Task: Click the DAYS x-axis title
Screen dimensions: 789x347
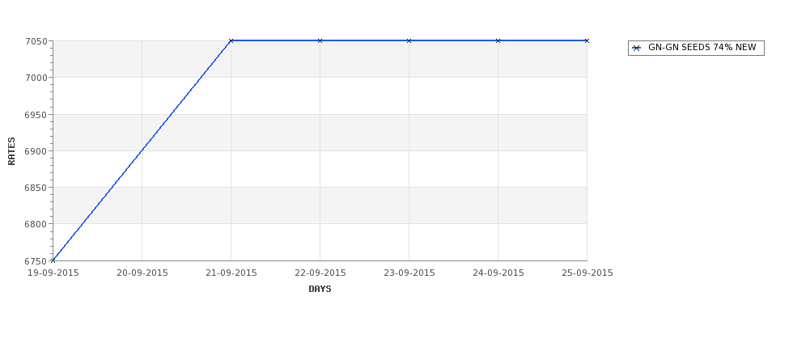Action: pos(320,290)
